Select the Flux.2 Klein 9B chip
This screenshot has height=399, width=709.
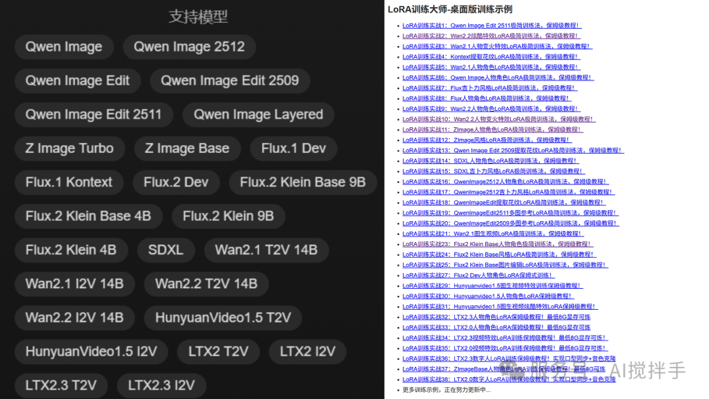228,217
